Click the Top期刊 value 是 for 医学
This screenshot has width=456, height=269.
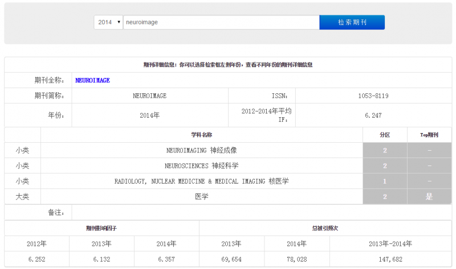click(x=429, y=196)
